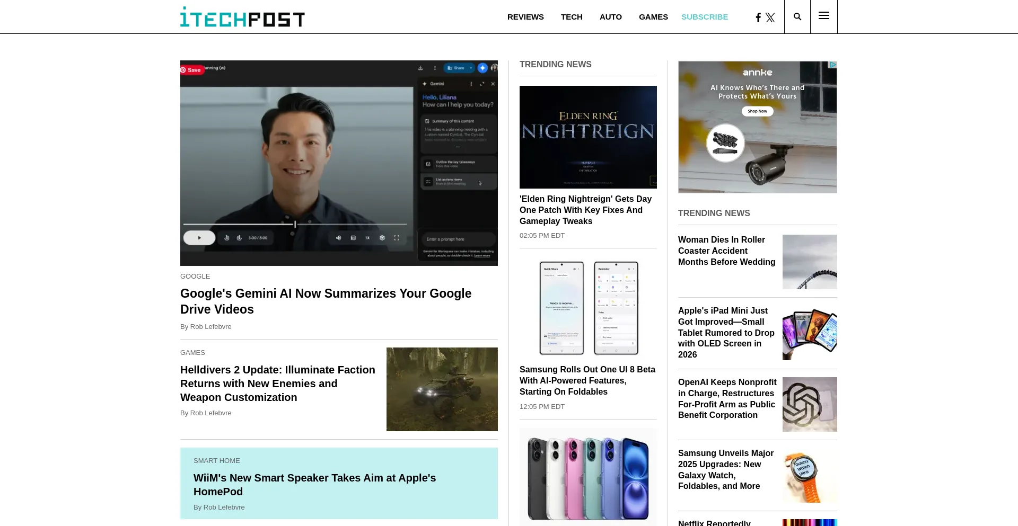The image size is (1018, 526).
Task: Click the Helldivers 2 vehicle thumbnail
Action: (442, 389)
